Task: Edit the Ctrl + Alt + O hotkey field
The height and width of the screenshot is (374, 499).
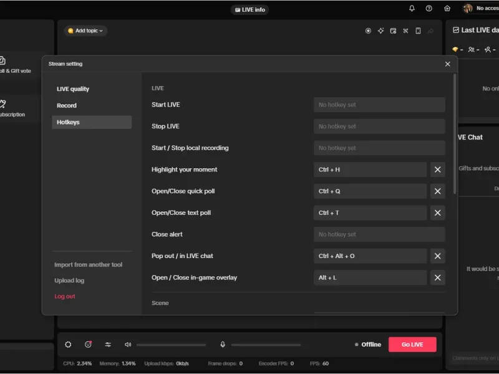Action: 370,256
